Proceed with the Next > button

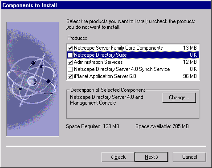(x=151, y=157)
